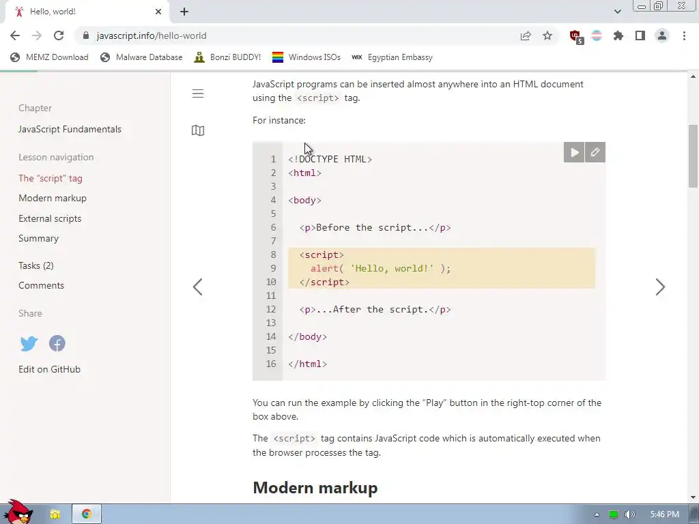The width and height of the screenshot is (699, 524).
Task: Open the uBlock Origin extension icon
Action: 575,36
